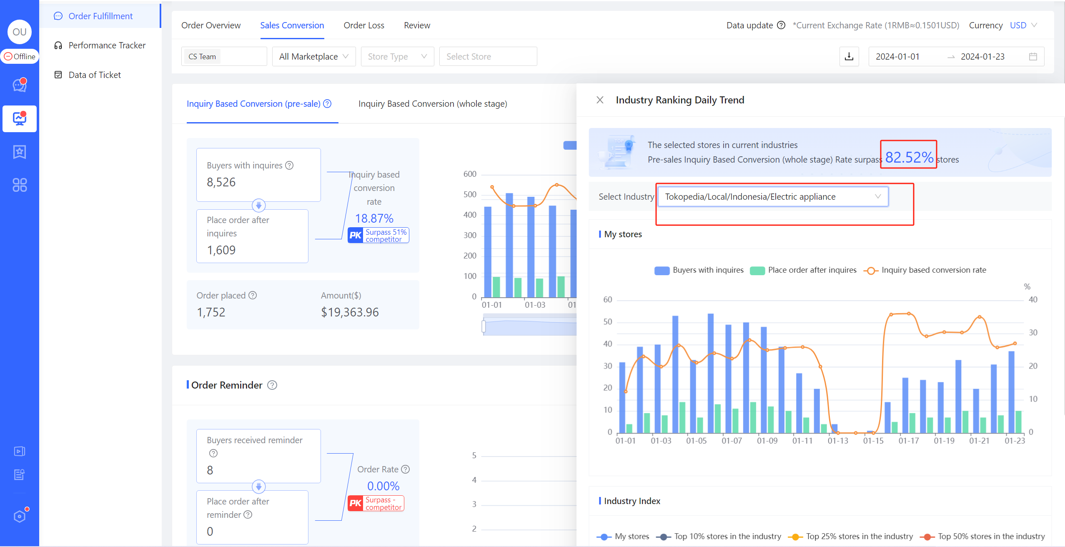Click the 18.87% conversion rate value
Image resolution: width=1065 pixels, height=547 pixels.
click(x=374, y=218)
